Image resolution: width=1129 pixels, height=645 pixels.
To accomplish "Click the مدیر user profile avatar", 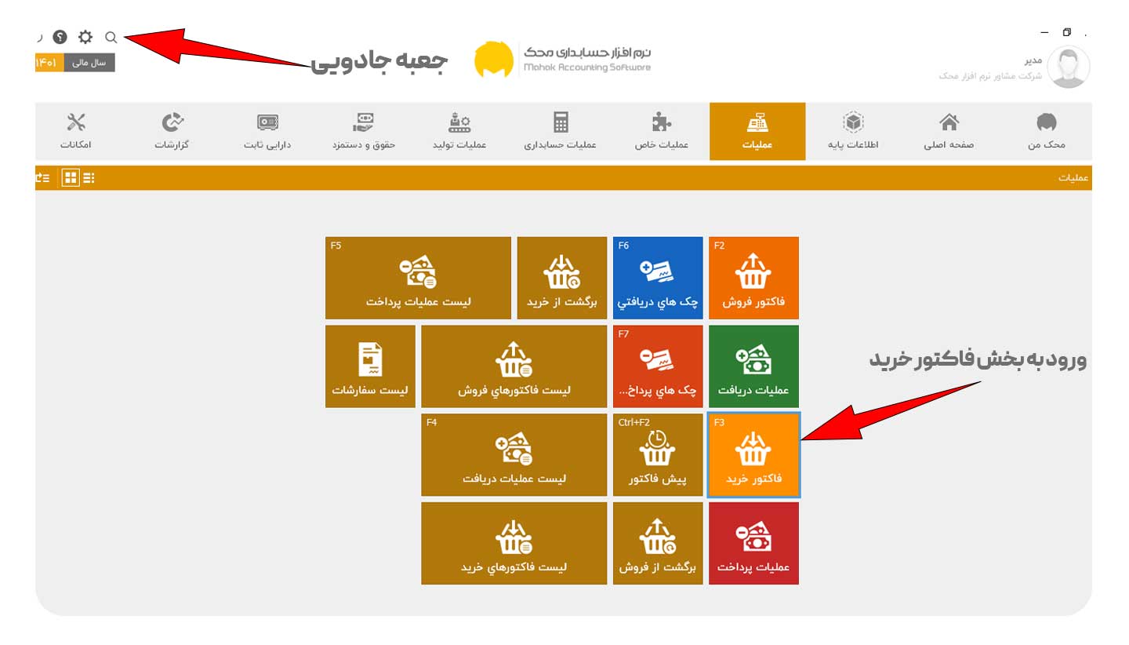I will pyautogui.click(x=1069, y=67).
